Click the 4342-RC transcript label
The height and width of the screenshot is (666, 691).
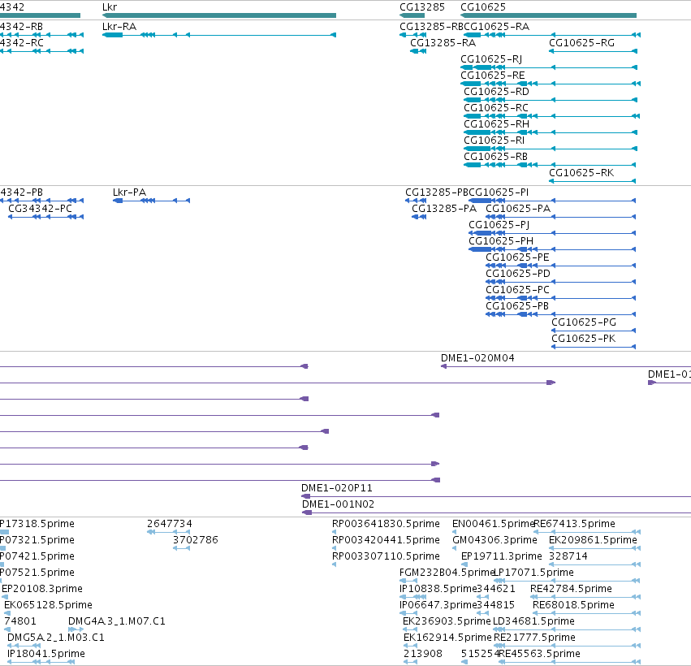[22, 43]
